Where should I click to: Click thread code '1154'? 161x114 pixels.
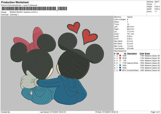142,58
